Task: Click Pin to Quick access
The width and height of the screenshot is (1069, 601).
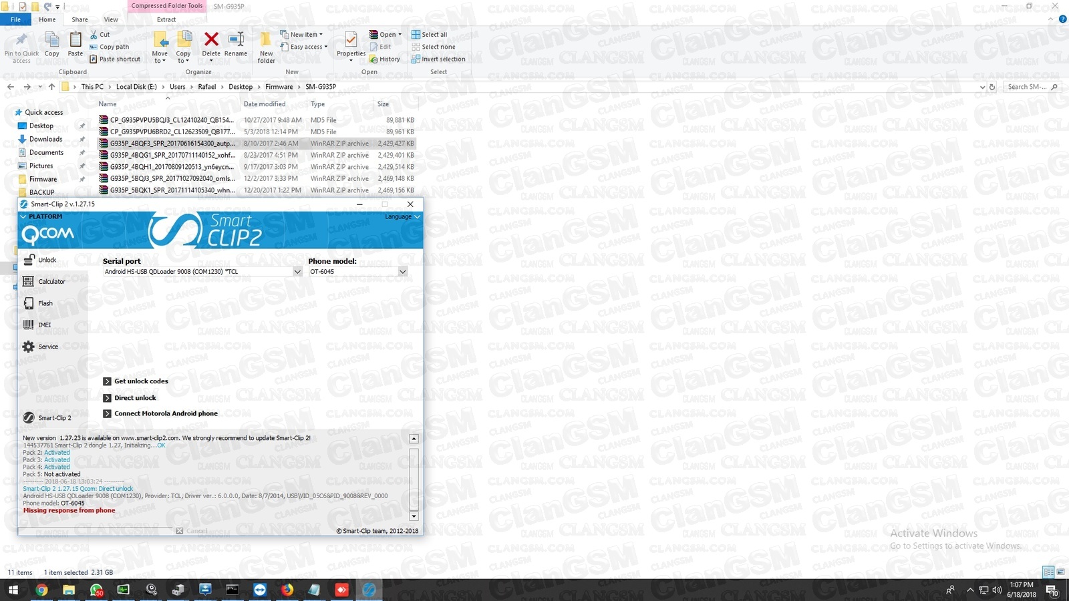Action: click(21, 47)
